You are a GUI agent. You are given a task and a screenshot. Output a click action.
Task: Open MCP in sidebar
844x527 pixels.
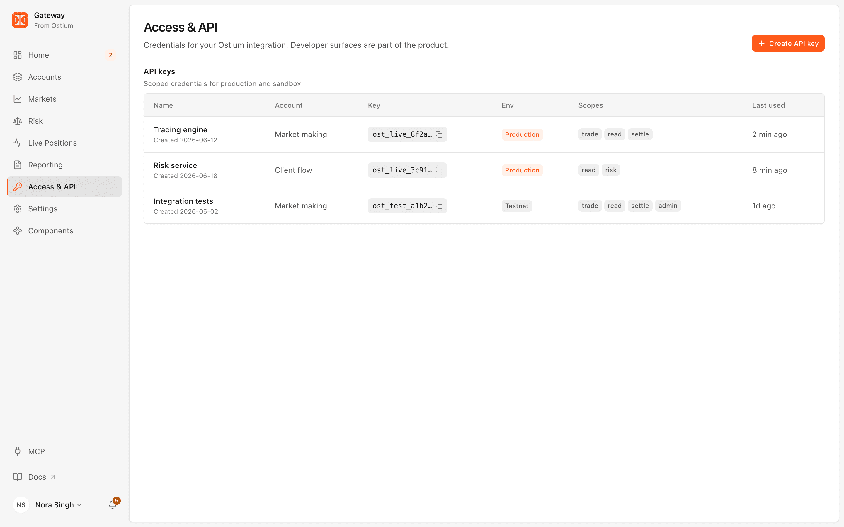coord(64,451)
